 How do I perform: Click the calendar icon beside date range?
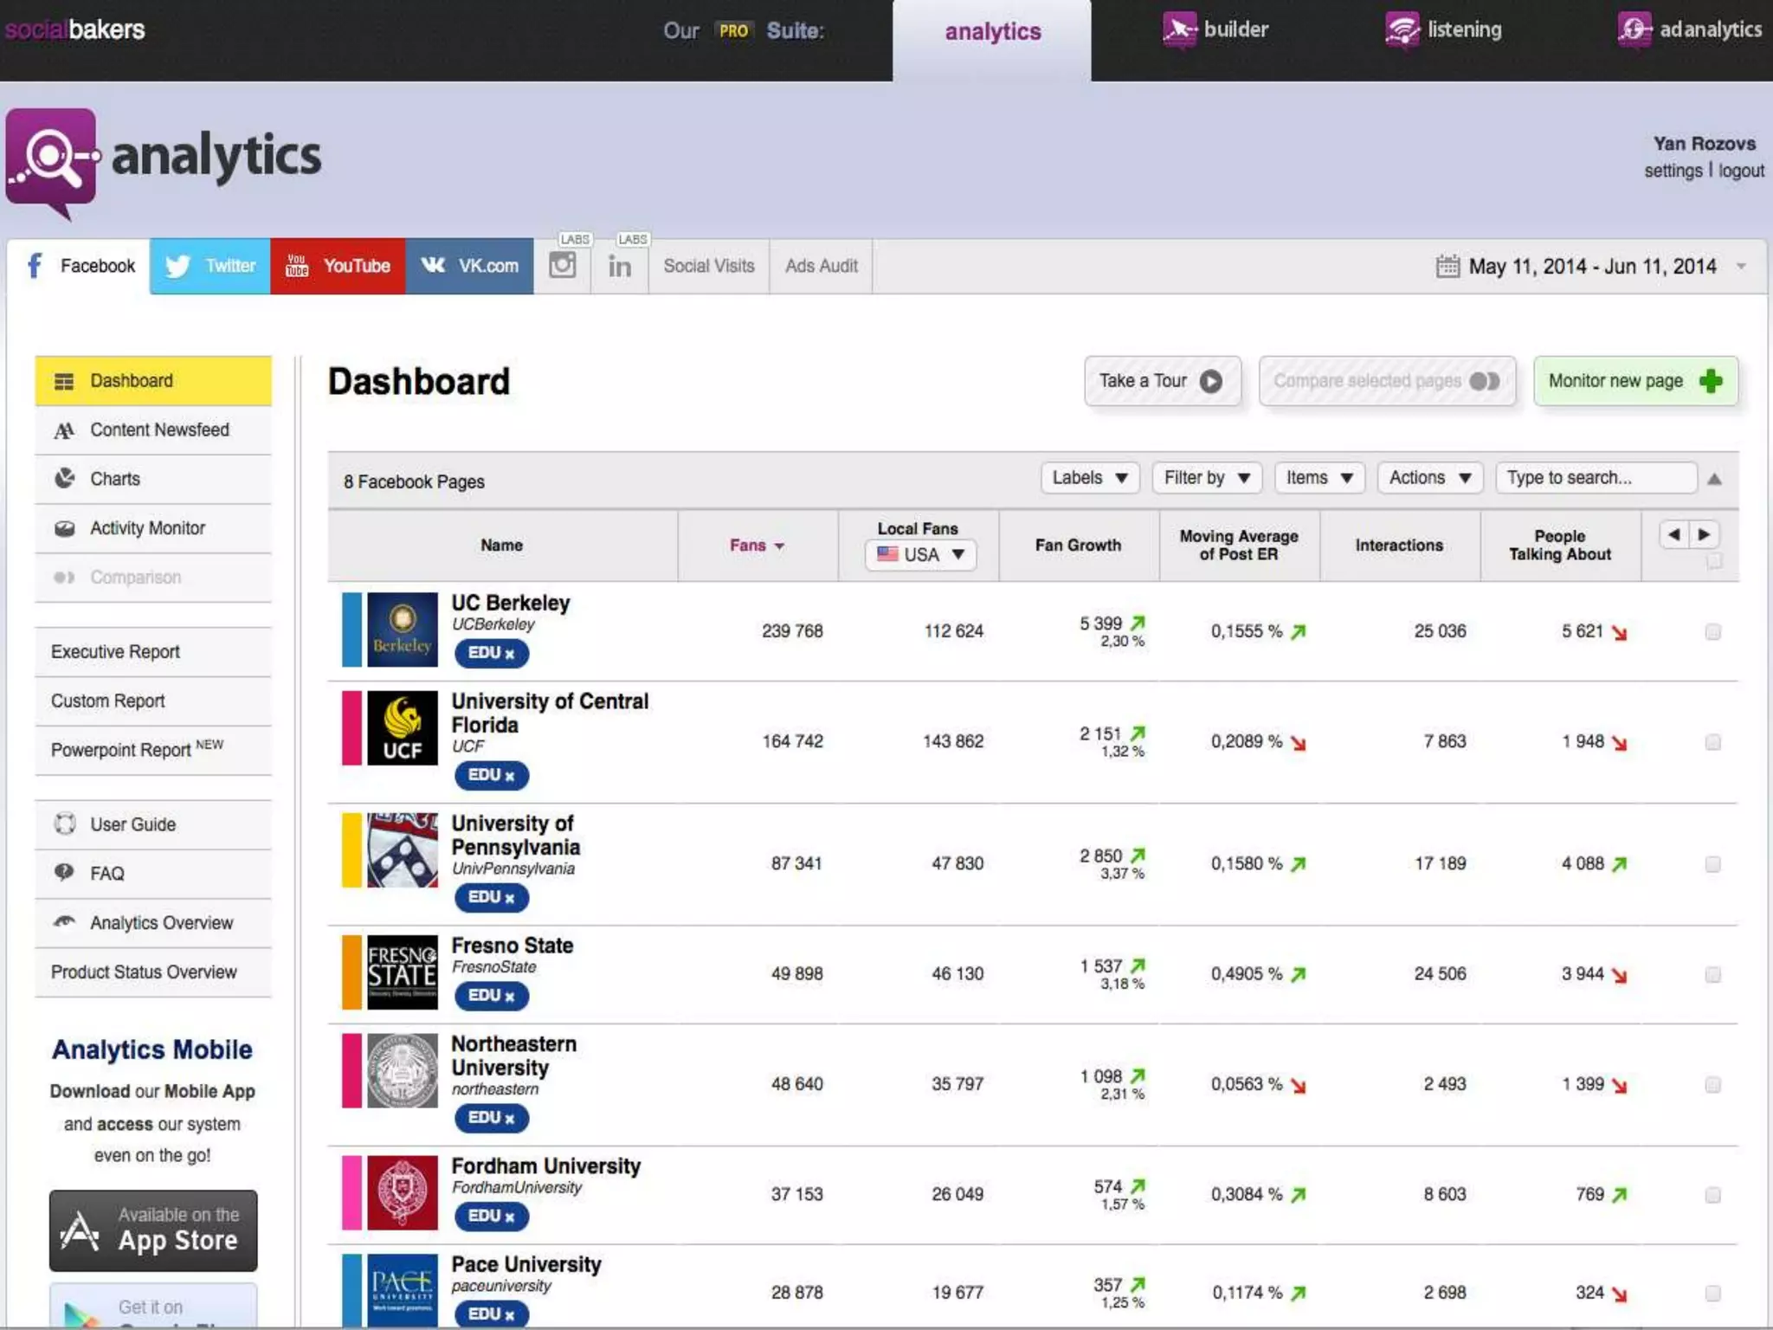point(1447,266)
